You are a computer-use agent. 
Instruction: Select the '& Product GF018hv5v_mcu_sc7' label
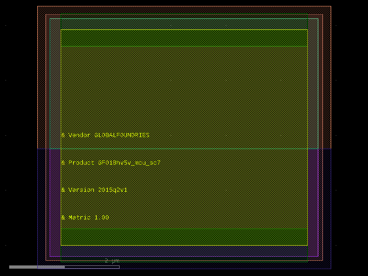111,163
